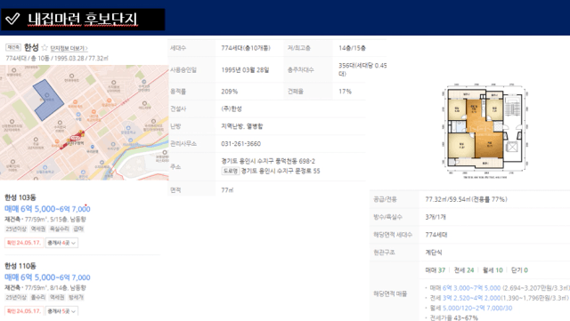Click the address 경기도 용인시 수지구 풍덕천동 698-2
Screen dimensions: 570x321
268,161
